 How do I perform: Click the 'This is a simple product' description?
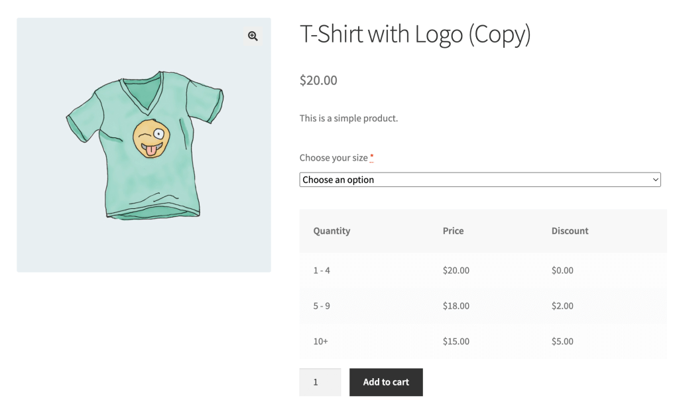pyautogui.click(x=349, y=117)
